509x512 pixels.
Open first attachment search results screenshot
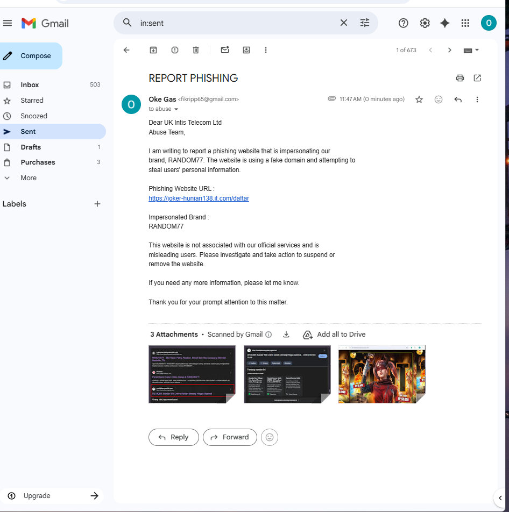[x=192, y=374]
